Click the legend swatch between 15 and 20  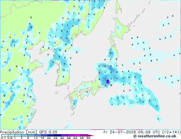click(x=45, y=135)
